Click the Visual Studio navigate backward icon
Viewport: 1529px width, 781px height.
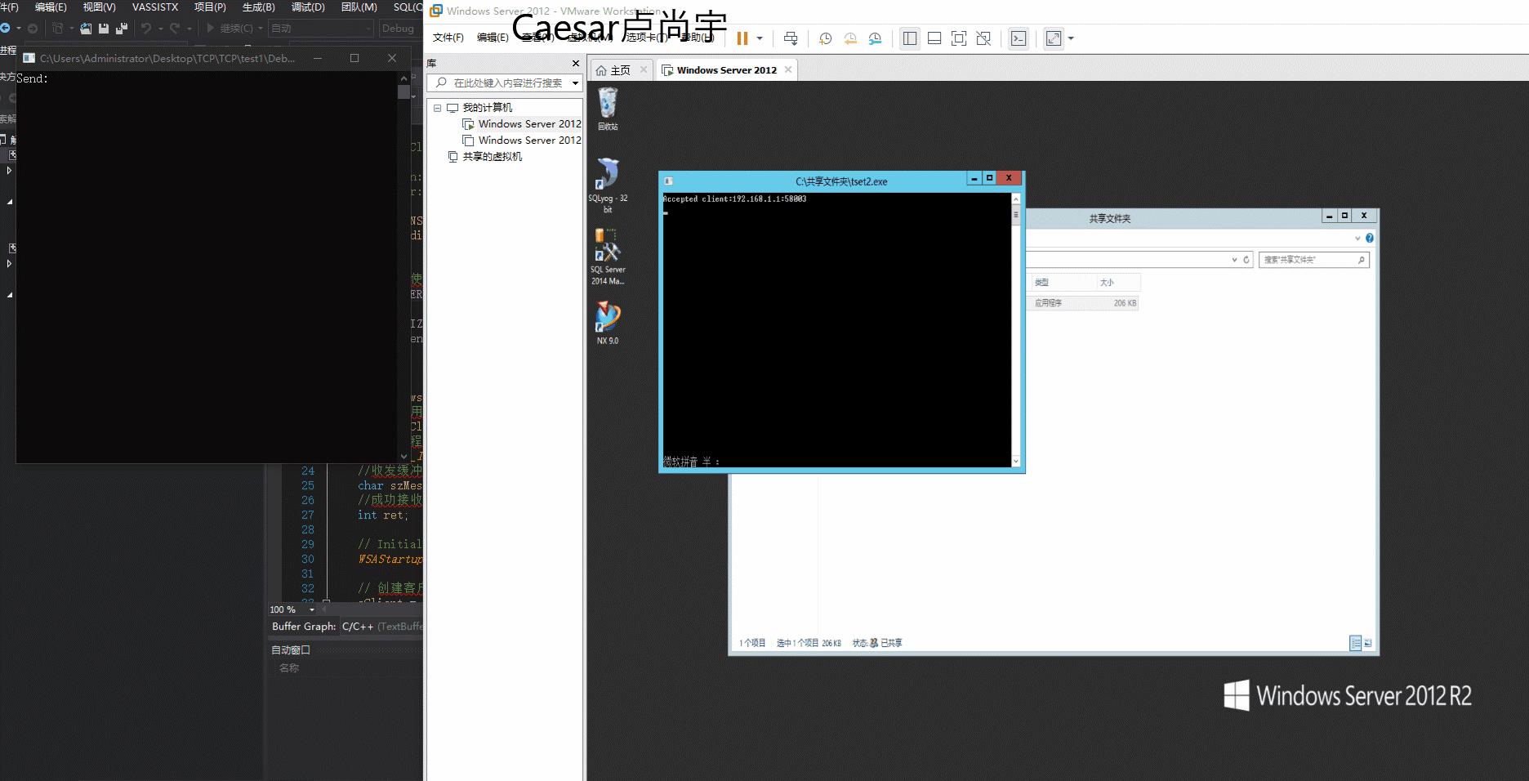tap(6, 29)
